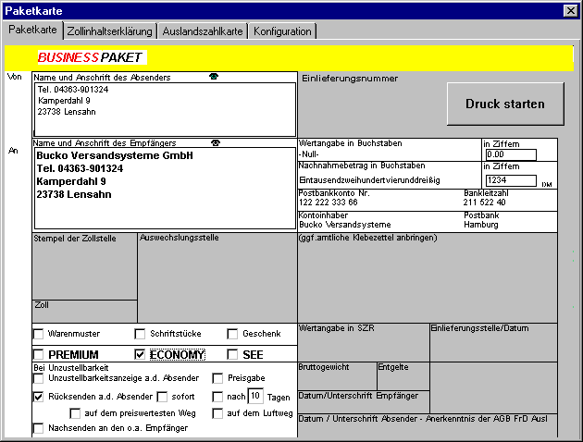583x442 pixels.
Task: Click the Postbankkonto number 122 222 333 66
Action: 329,203
